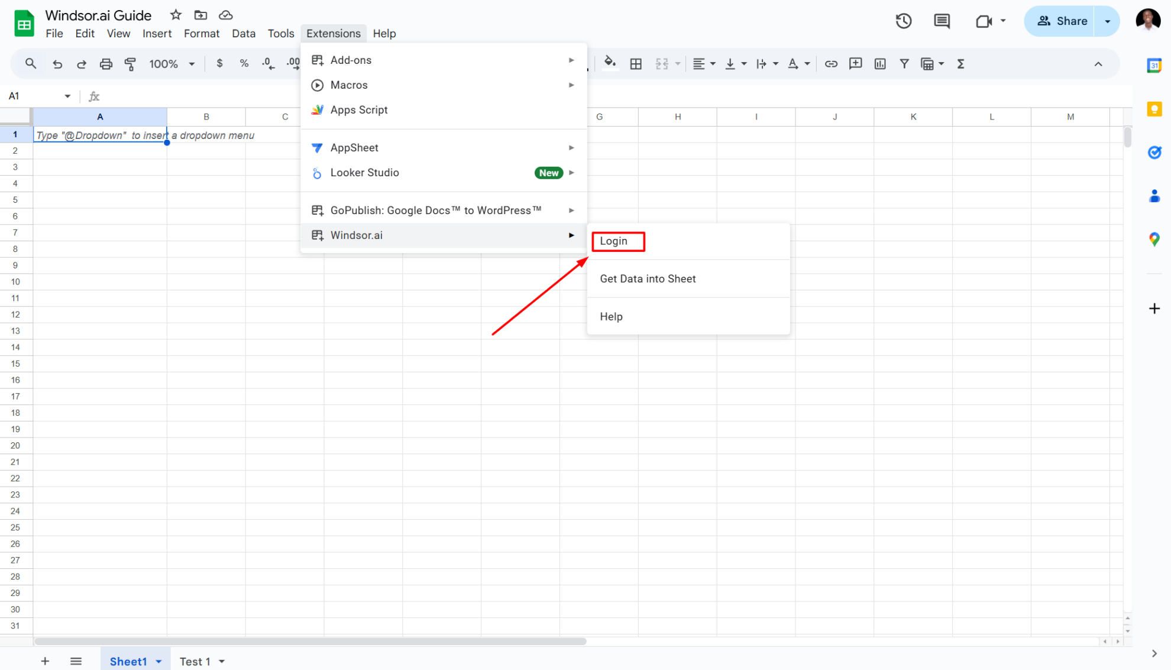Format as percent
Screen dimensions: 1171x670
point(244,63)
